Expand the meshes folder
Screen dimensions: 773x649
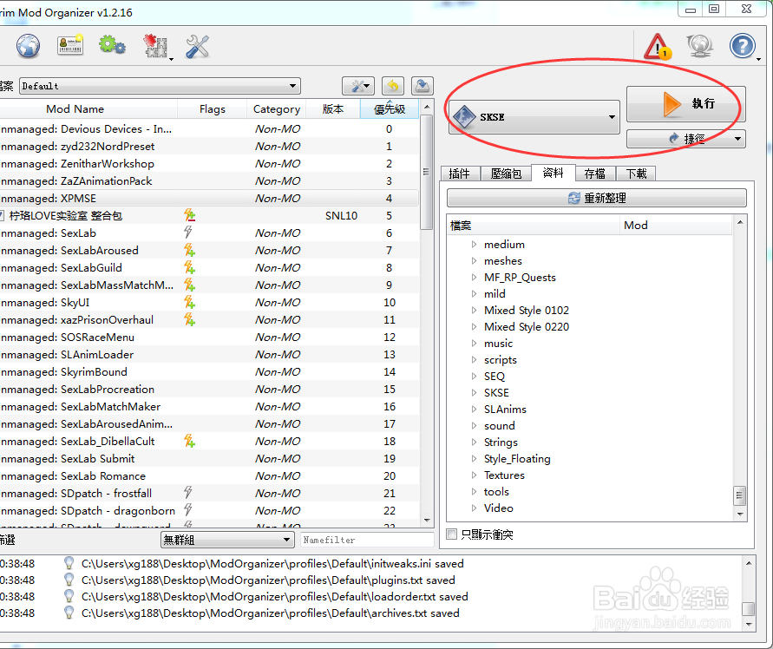474,260
